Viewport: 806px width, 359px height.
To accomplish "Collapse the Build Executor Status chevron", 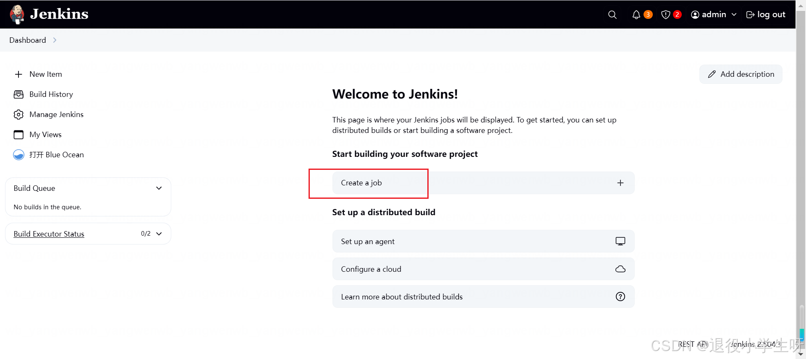I will [159, 234].
